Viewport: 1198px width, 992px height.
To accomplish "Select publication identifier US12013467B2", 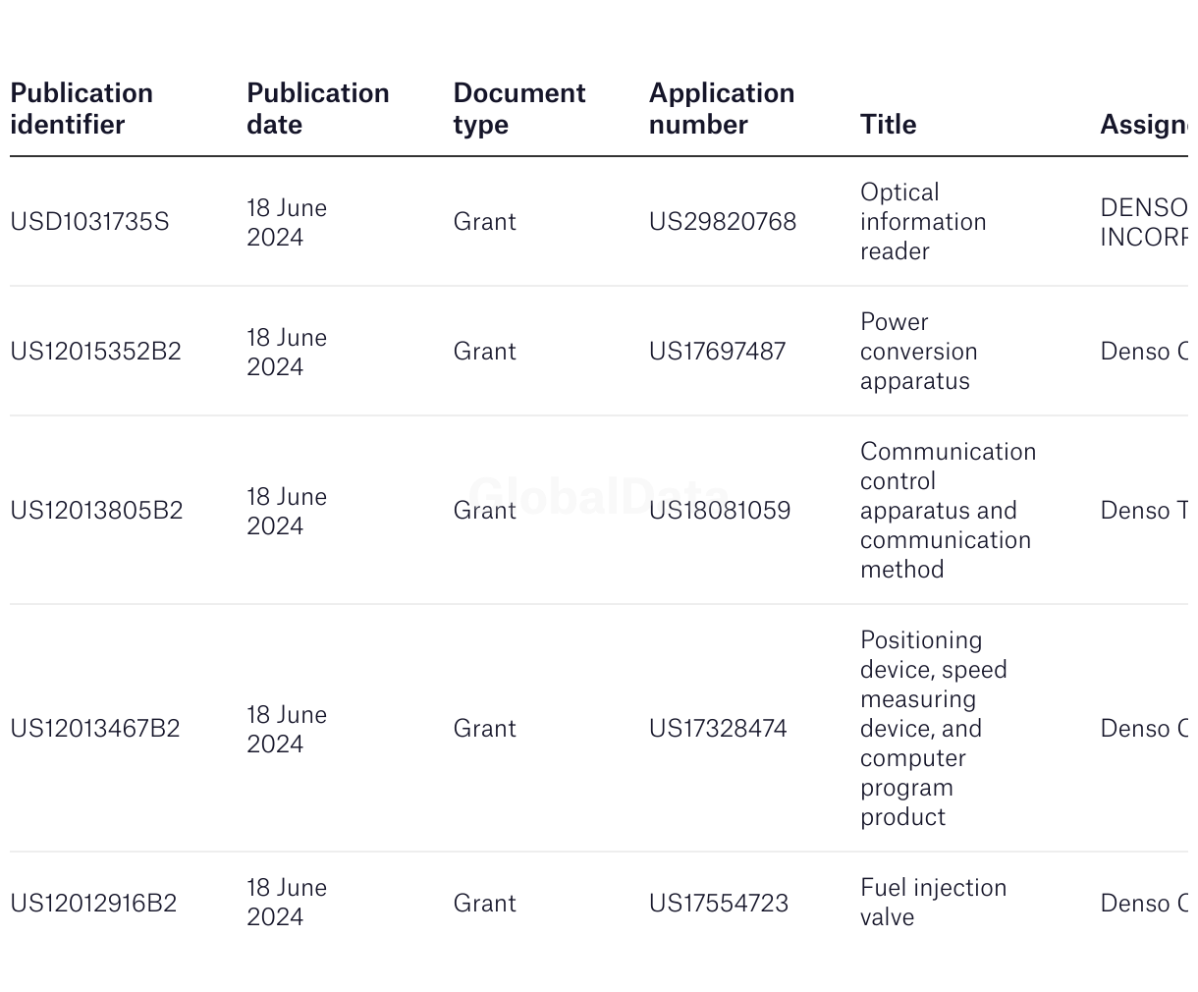I will pyautogui.click(x=95, y=729).
